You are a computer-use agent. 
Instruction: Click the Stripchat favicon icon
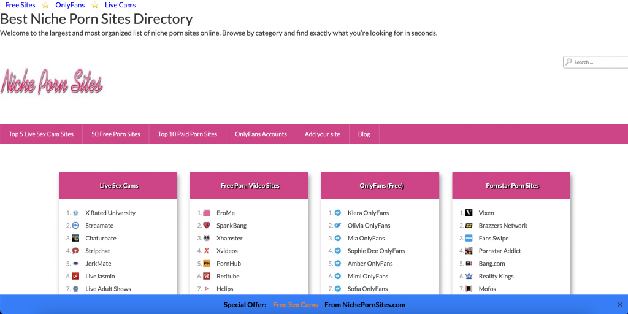pos(75,251)
